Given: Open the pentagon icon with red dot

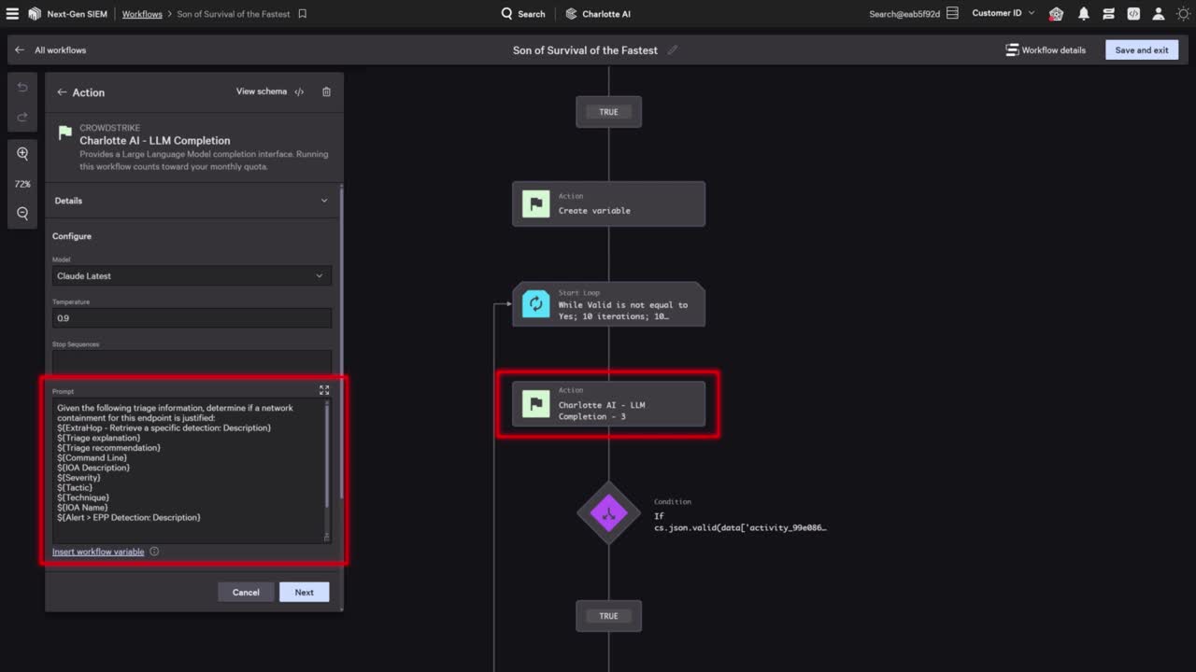Looking at the screenshot, I should click(x=1056, y=14).
